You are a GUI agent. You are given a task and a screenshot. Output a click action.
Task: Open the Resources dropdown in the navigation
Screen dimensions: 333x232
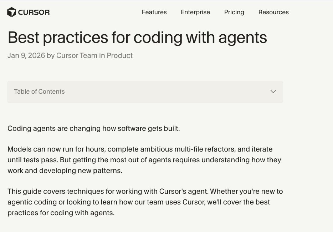[273, 12]
